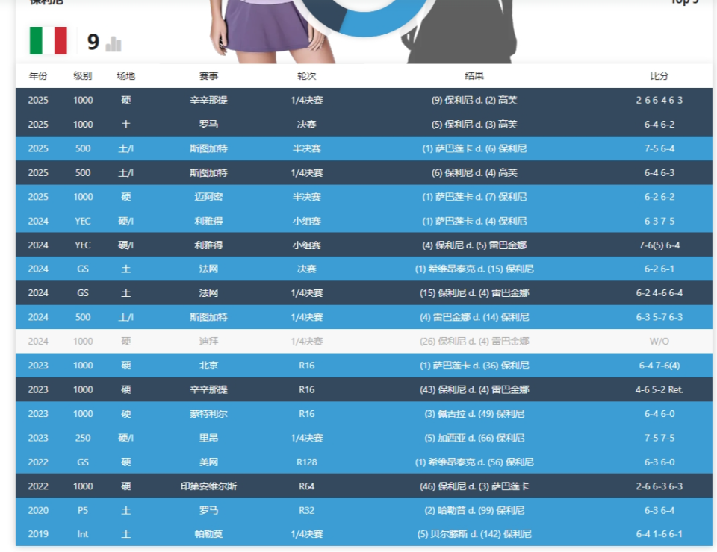
Task: Click score 6-4 6-2 in 罗马 final row
Action: tap(659, 124)
